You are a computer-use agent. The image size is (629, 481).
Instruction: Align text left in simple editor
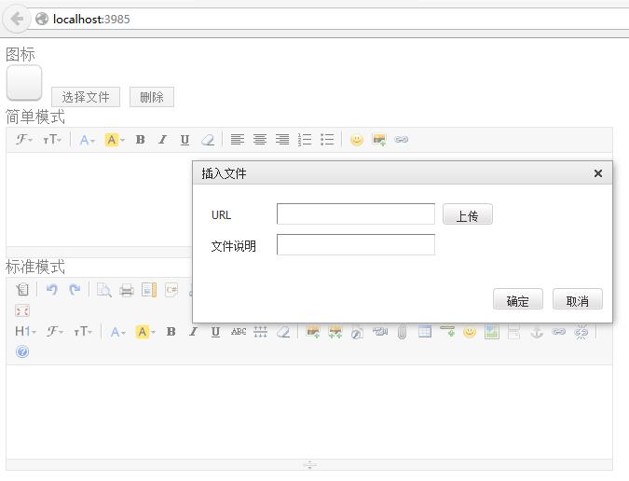coord(237,140)
